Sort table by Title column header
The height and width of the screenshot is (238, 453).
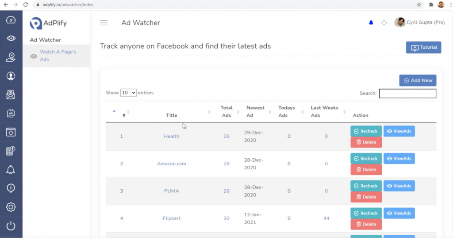[x=172, y=115]
